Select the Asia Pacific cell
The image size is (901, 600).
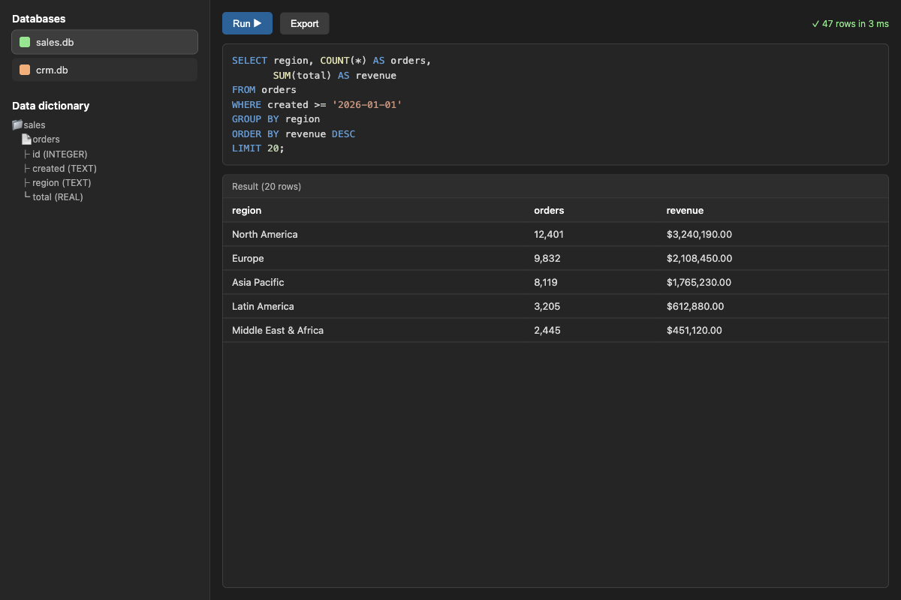[x=258, y=282]
